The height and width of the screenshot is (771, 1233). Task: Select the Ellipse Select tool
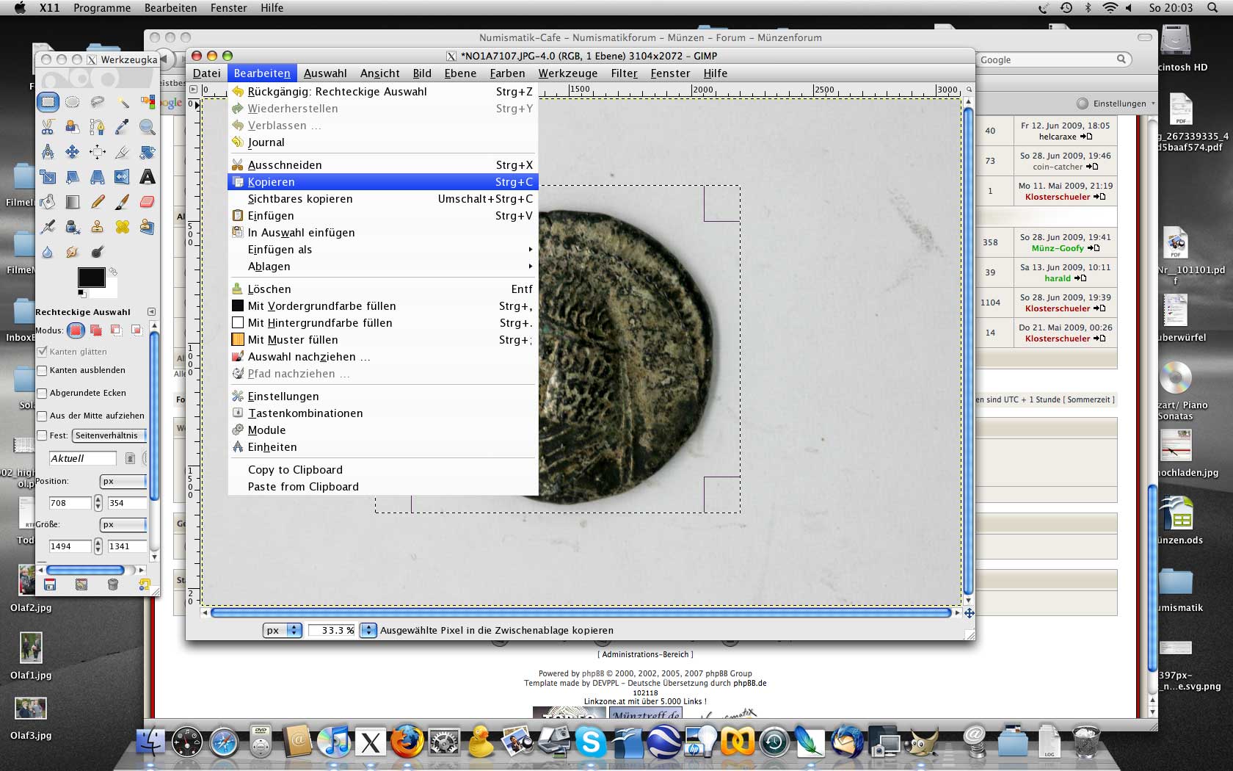click(73, 102)
